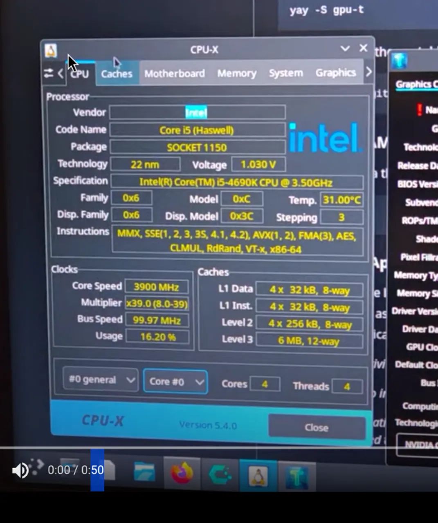The height and width of the screenshot is (523, 438).
Task: Close the CPU-X window with the X
Action: point(363,48)
